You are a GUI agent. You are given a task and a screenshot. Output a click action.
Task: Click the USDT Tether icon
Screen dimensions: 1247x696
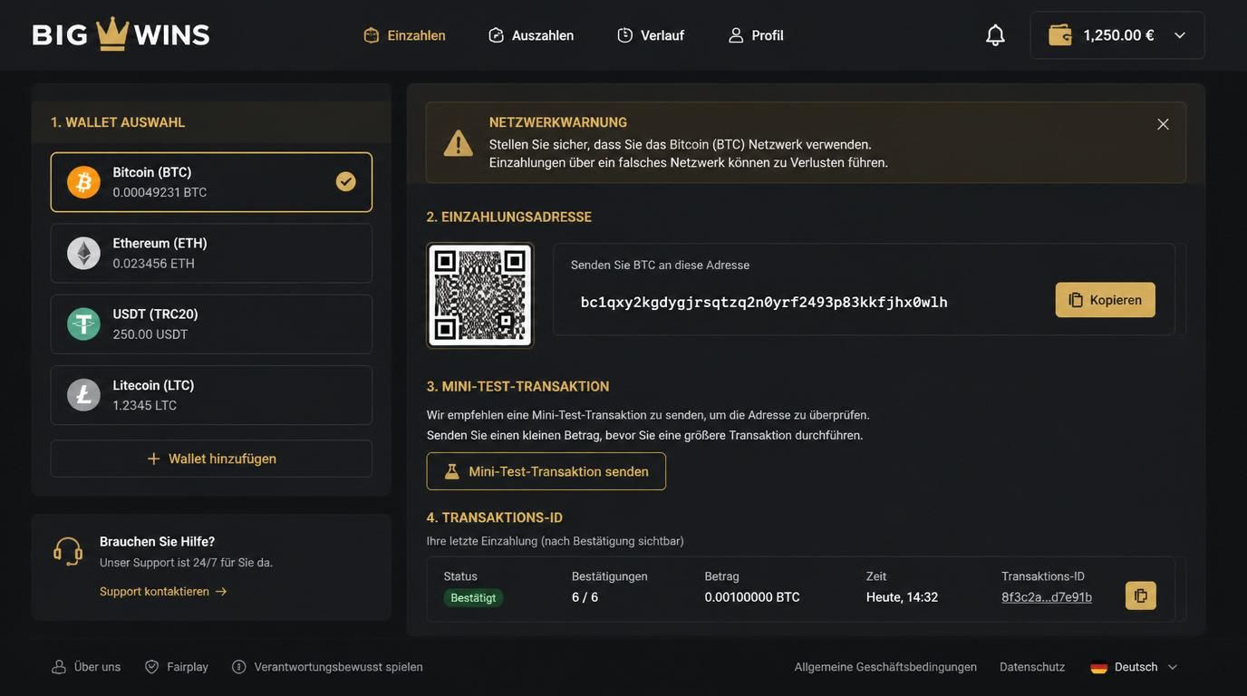(83, 324)
